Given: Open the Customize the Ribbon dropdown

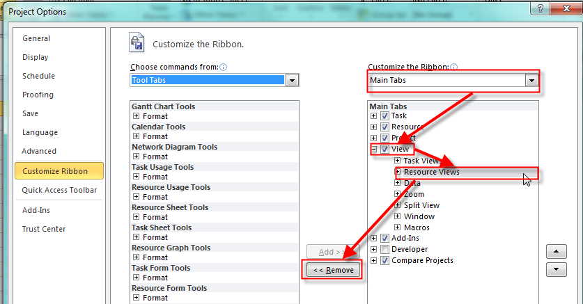Looking at the screenshot, I should pyautogui.click(x=531, y=80).
